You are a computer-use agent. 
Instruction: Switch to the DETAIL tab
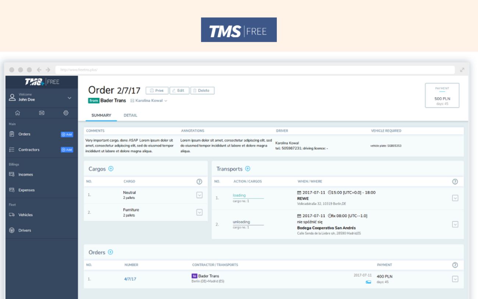[x=130, y=115]
